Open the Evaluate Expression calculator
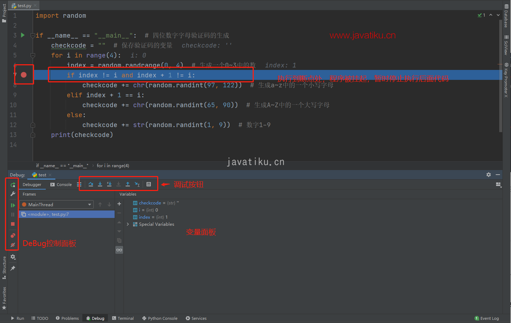Viewport: 511px width, 323px height. [x=149, y=184]
